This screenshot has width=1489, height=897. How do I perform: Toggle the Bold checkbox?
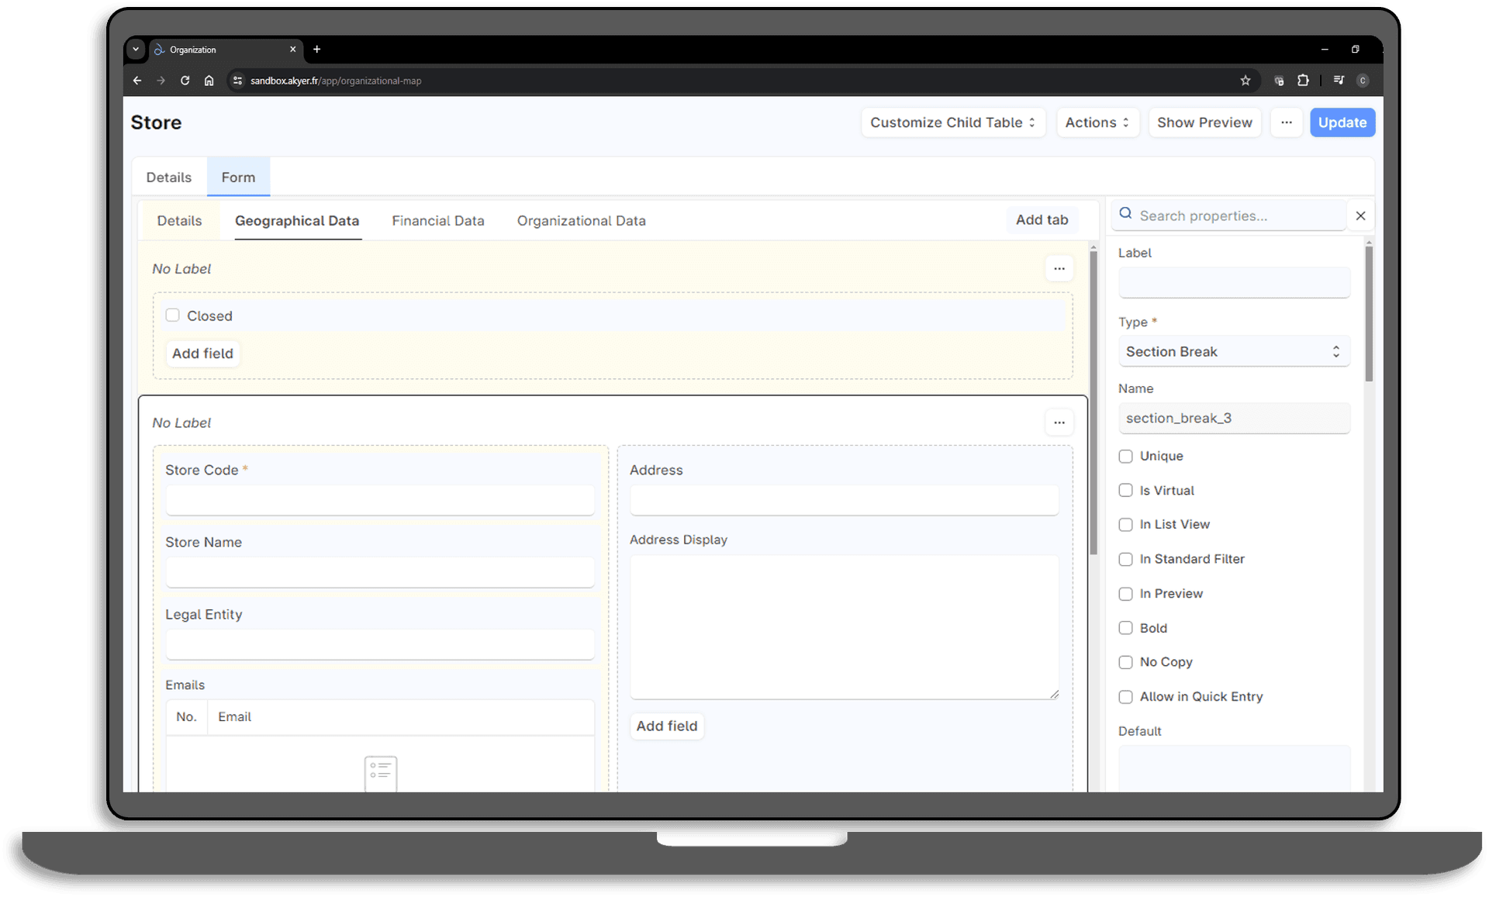tap(1125, 628)
